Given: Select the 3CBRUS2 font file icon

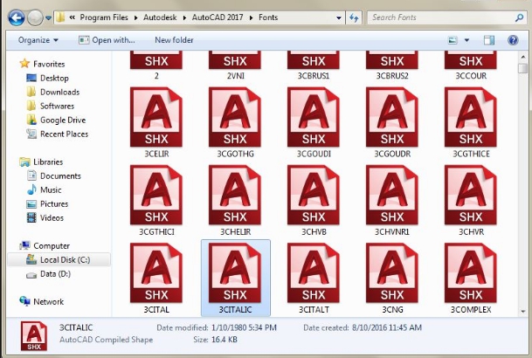Looking at the screenshot, I should click(392, 60).
